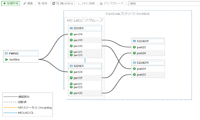Click port23 status icon on lower S224EPT
200x120 pixels.
[x=134, y=75]
